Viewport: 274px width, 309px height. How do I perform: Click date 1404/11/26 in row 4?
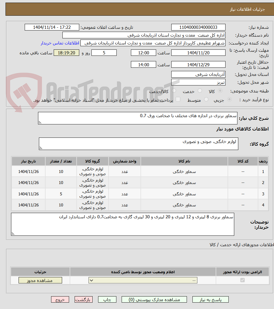pos(28,205)
